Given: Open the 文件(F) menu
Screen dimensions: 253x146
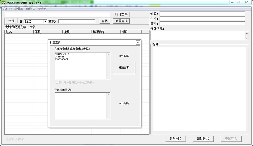Looking at the screenshot, I should (x=7, y=9).
